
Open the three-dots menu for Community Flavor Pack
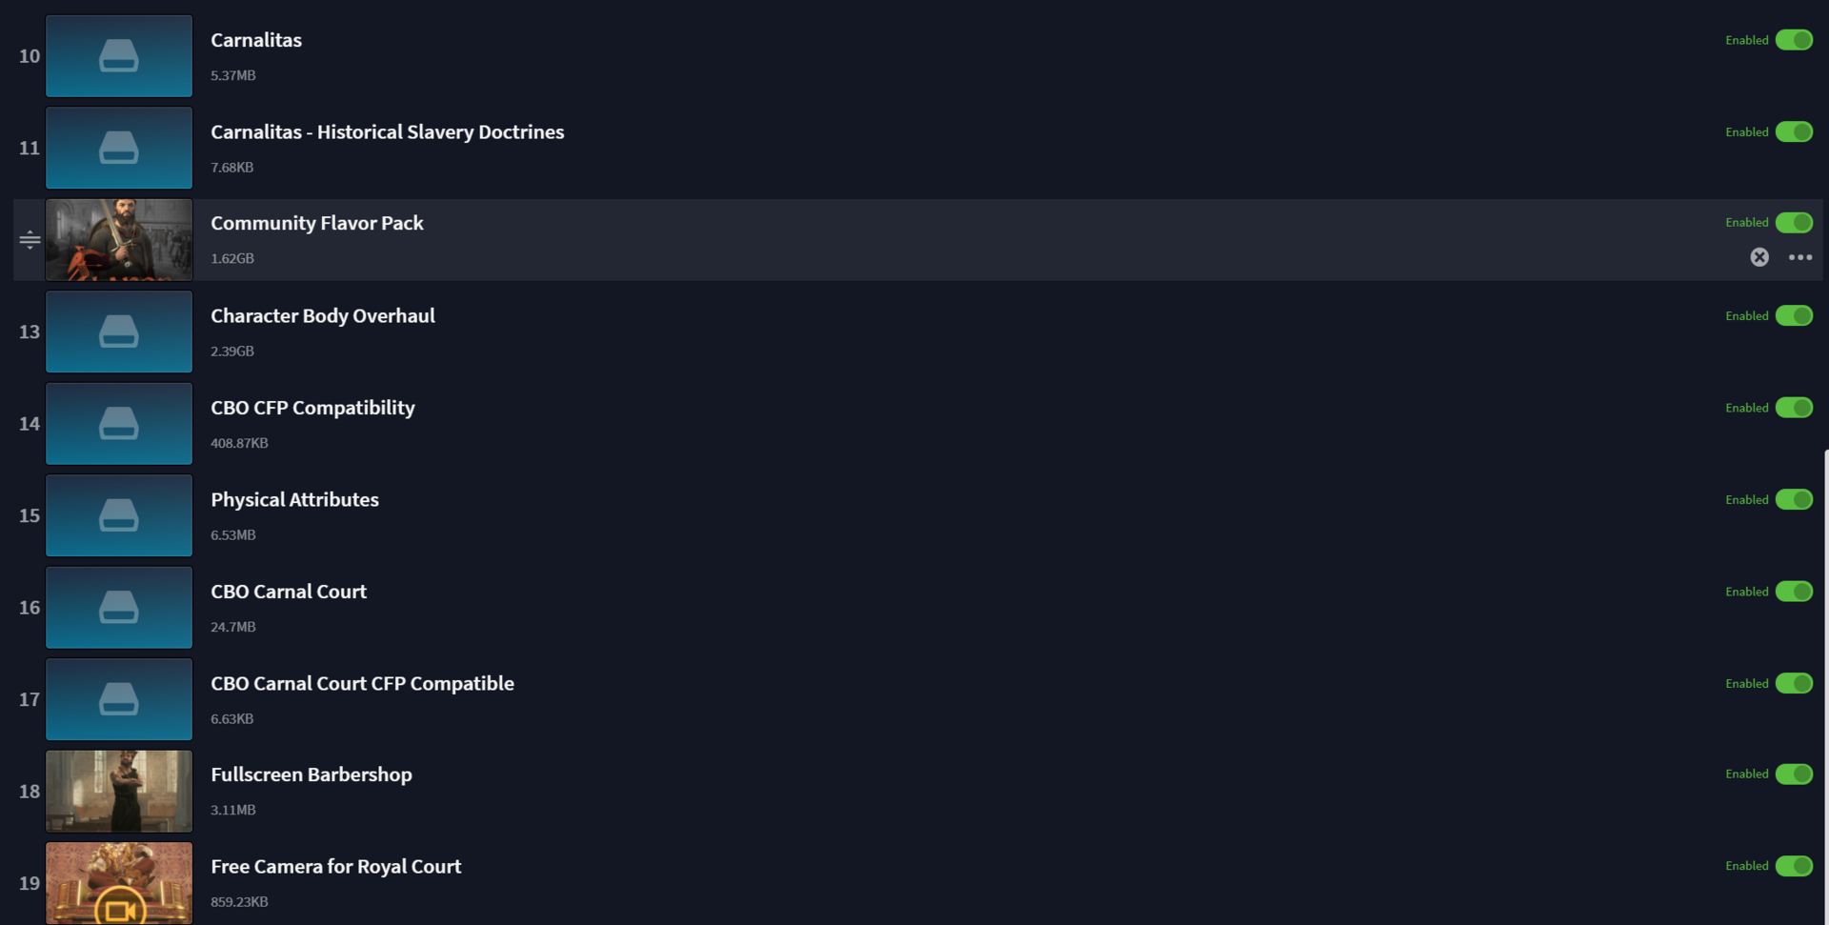tap(1800, 257)
